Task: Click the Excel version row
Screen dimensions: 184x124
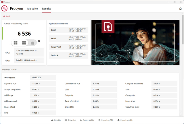Action: (x=68, y=30)
